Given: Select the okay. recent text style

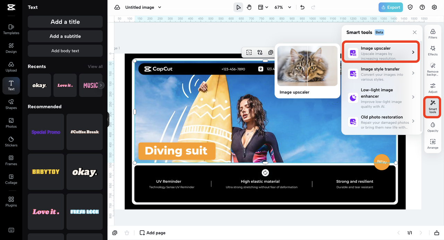Looking at the screenshot, I should click(39, 85).
